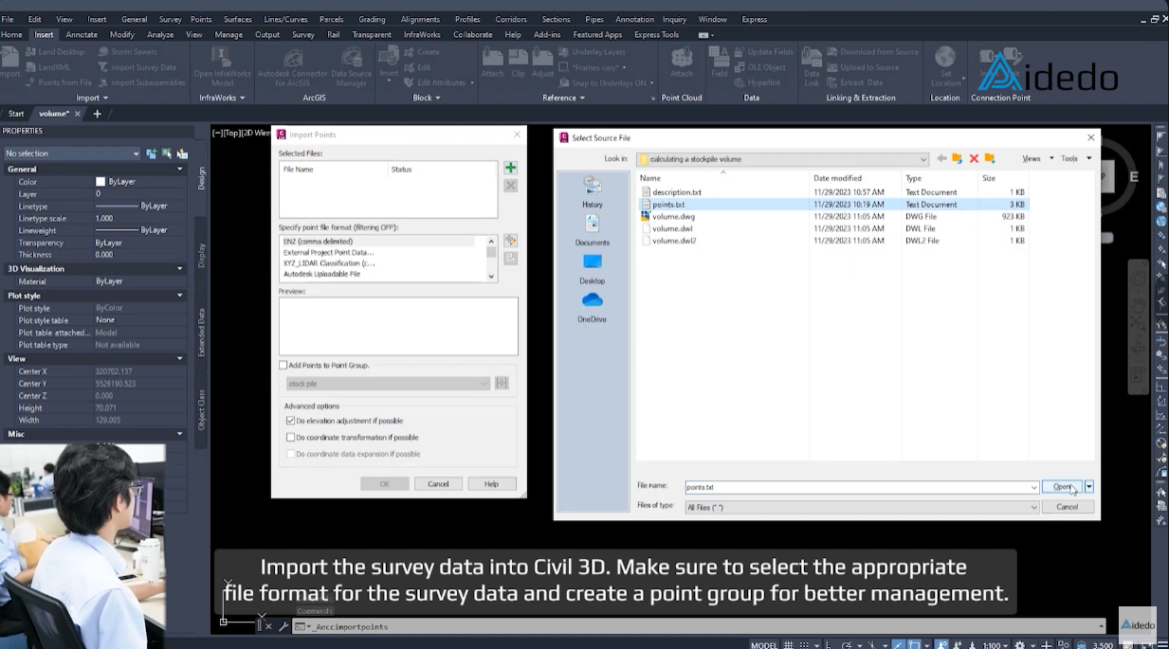Open Documents in the places sidebar

(593, 230)
